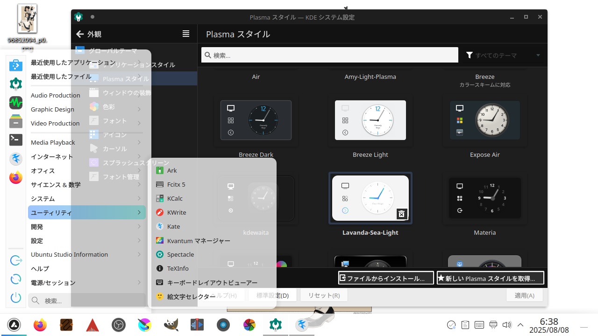Launch Kdenlive from the taskbar
This screenshot has width=598, height=336.
tap(197, 325)
